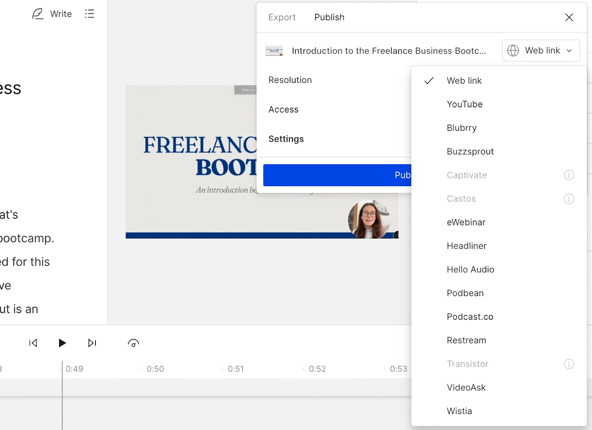Choose YouTube as publish destination

499,104
